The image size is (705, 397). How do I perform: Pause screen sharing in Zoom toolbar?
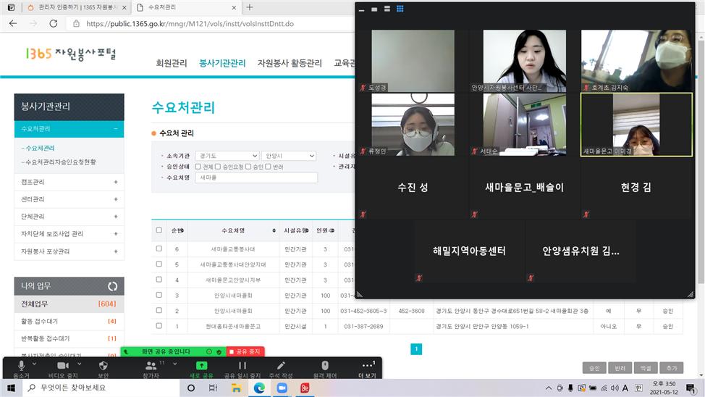(242, 366)
